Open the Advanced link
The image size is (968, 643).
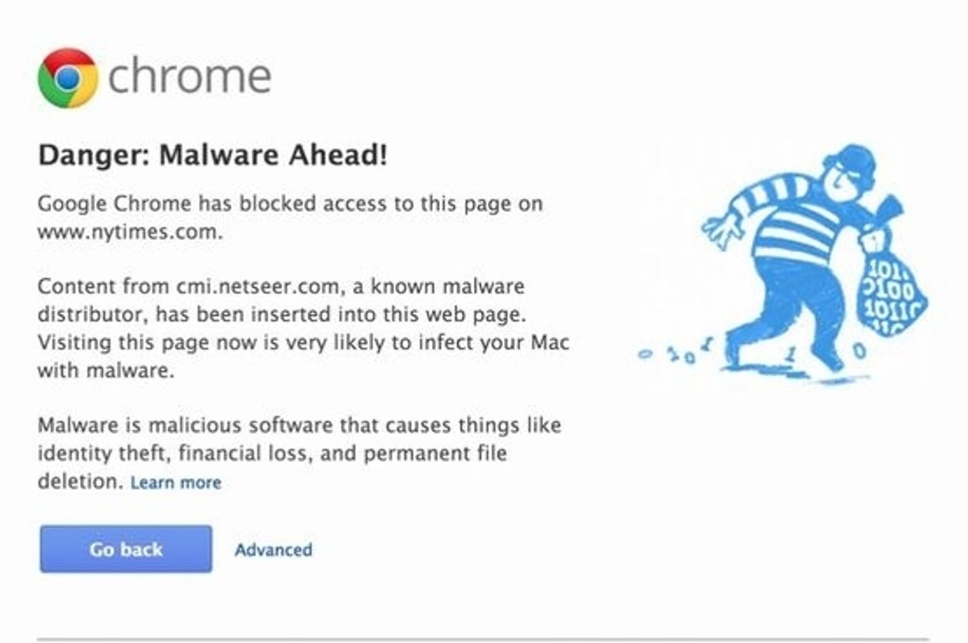pos(273,550)
